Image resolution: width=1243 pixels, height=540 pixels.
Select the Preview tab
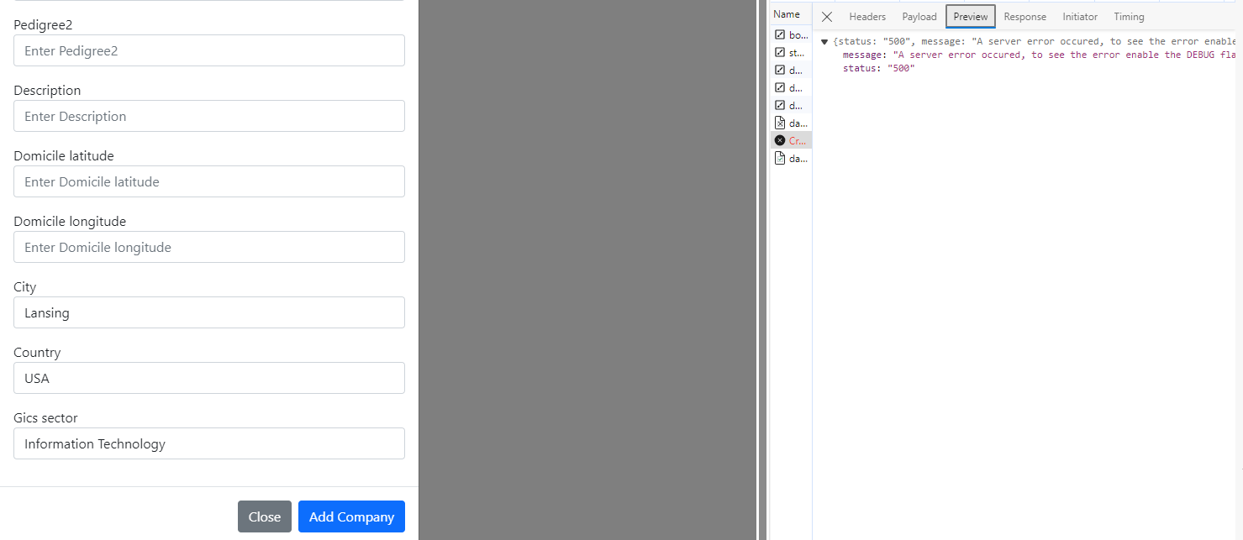coord(971,17)
